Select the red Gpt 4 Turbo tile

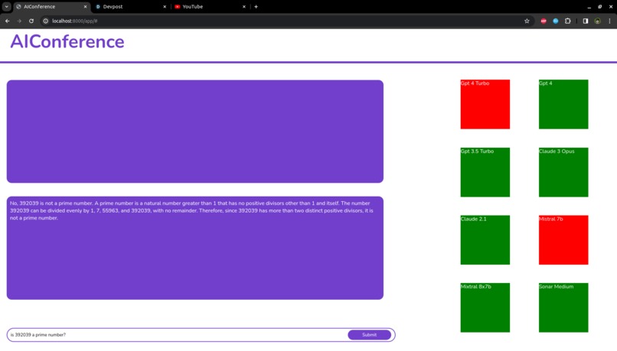tap(485, 104)
